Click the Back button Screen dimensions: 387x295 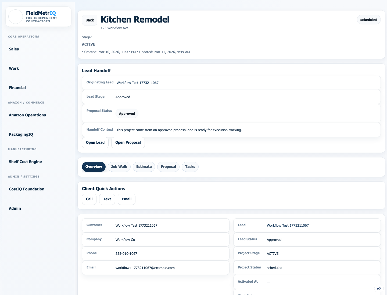coord(89,20)
